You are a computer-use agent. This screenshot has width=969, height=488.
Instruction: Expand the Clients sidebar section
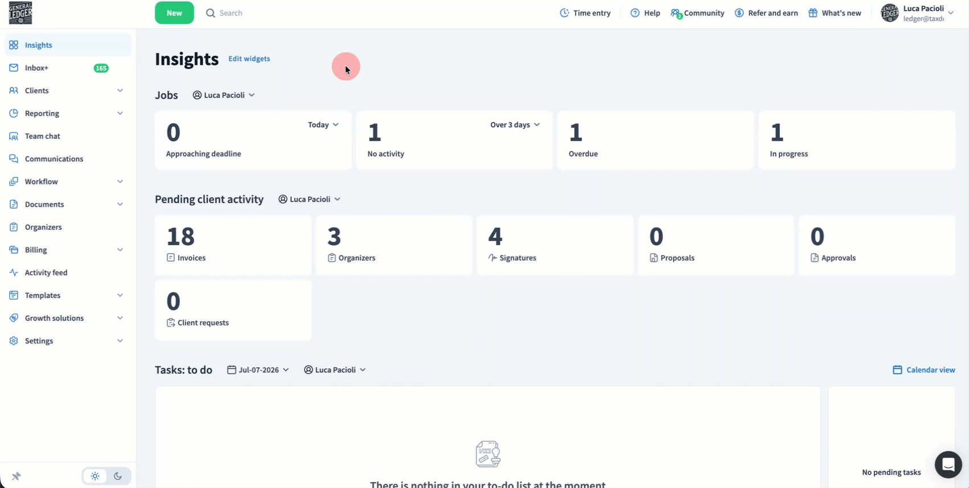click(x=120, y=90)
